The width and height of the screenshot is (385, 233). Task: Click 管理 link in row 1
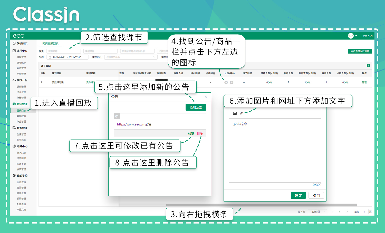364,82
